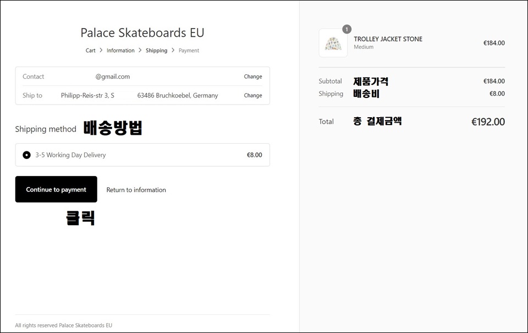The height and width of the screenshot is (333, 528).
Task: Click the Continue to payment button
Action: point(56,189)
